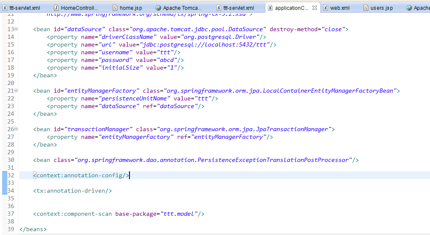Switch to the HomeController tab
The image size is (430, 235).
click(x=79, y=8)
